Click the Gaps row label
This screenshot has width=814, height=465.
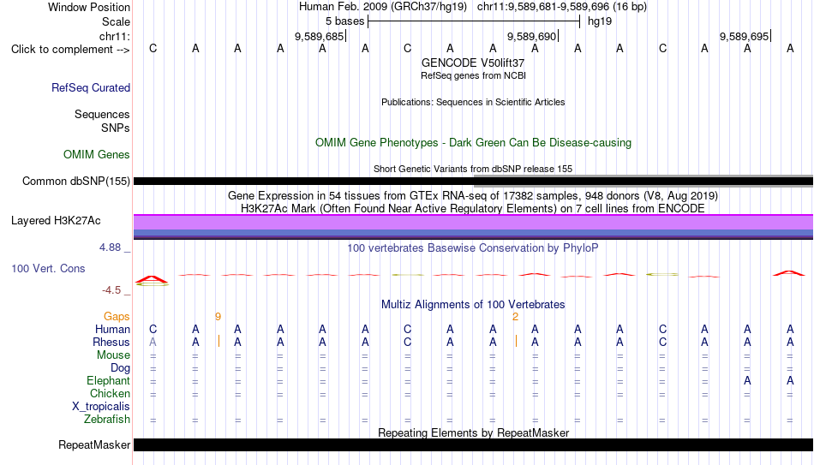coord(117,317)
